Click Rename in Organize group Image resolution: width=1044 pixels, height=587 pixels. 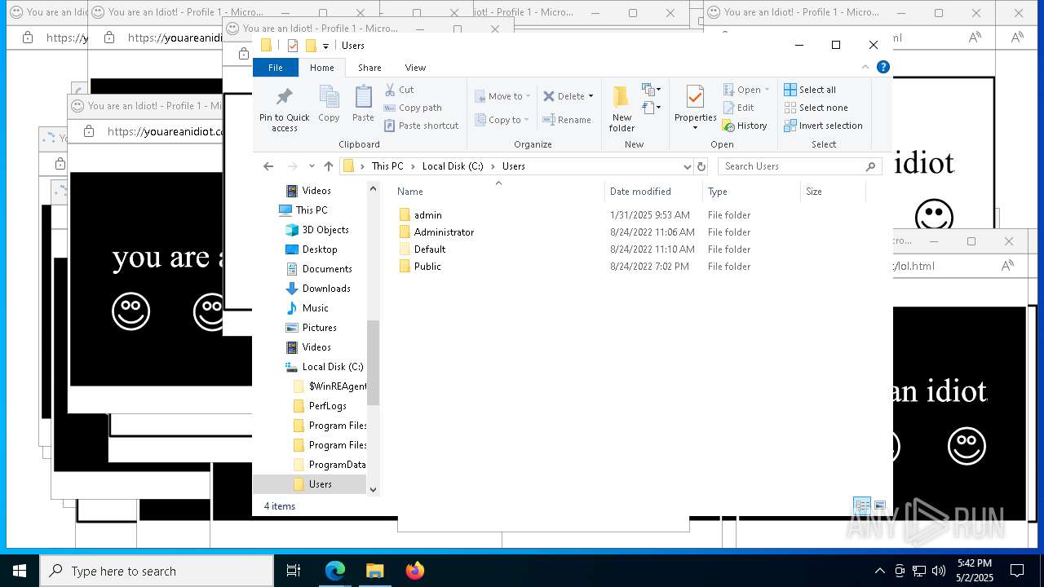click(x=567, y=120)
